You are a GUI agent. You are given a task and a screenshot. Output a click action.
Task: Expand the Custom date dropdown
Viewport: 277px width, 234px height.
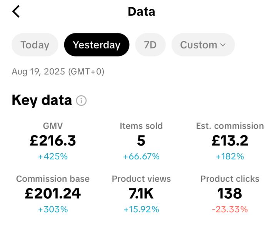203,45
